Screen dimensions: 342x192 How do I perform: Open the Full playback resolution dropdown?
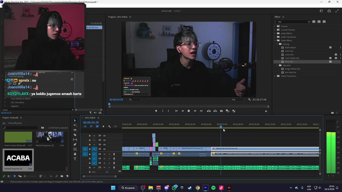point(238,99)
